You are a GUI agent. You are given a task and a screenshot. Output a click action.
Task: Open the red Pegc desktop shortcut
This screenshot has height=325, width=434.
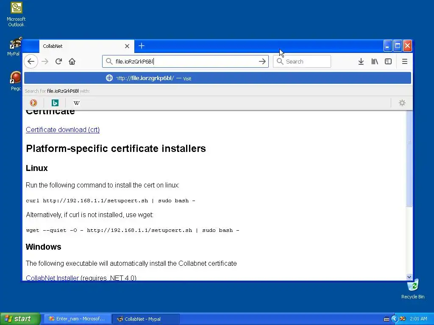point(16,81)
